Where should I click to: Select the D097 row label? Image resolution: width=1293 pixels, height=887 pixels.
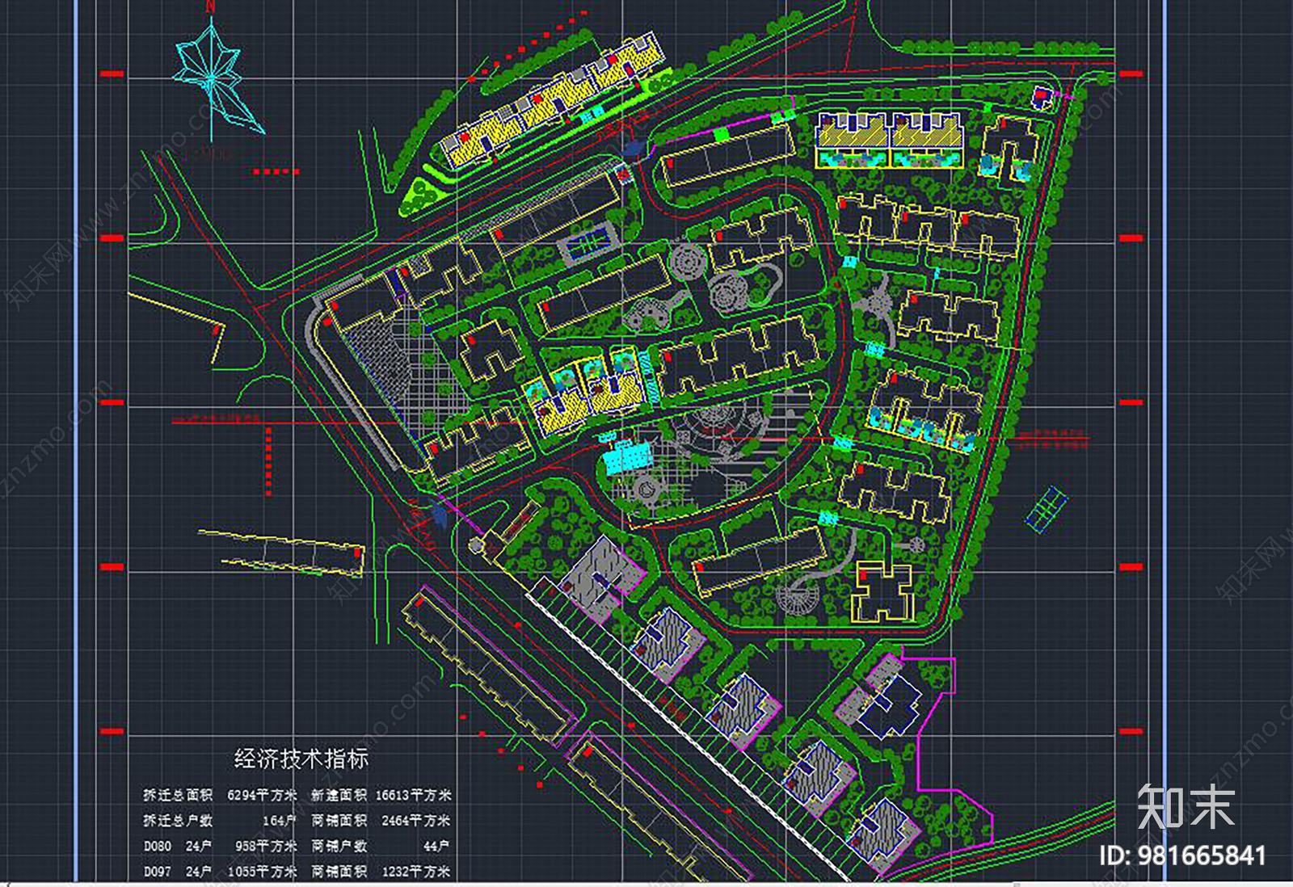point(158,872)
